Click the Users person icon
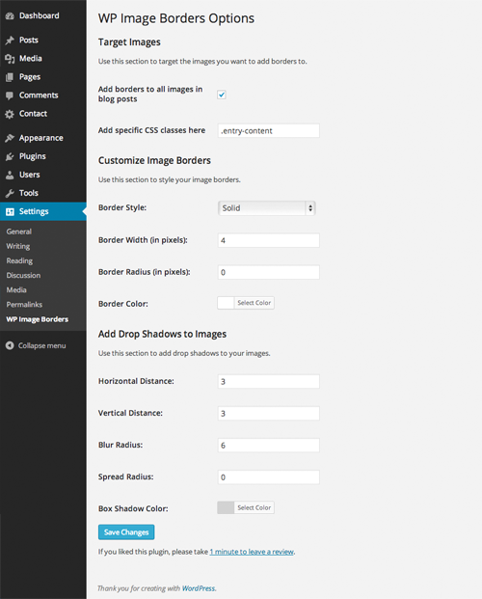The image size is (482, 599). point(10,175)
